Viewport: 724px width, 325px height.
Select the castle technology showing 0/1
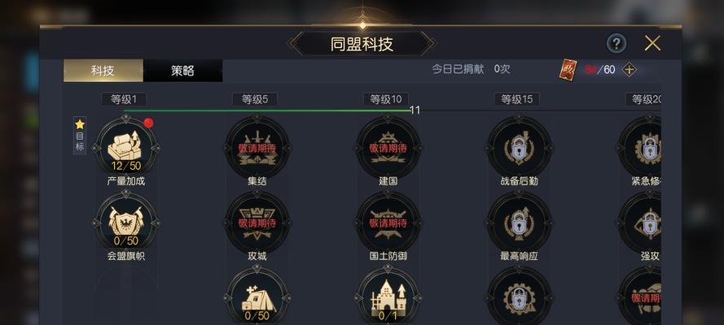(388, 297)
